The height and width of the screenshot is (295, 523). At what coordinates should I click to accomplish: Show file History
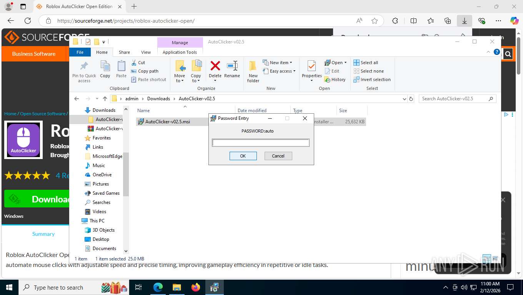point(335,80)
